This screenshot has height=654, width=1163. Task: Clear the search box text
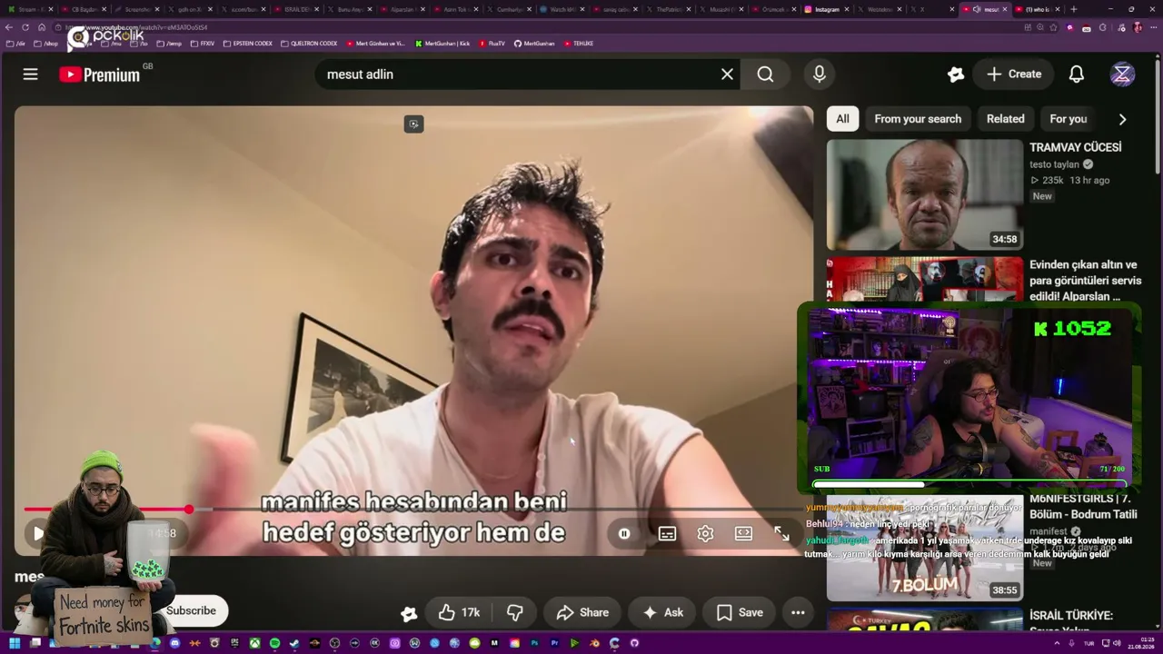click(727, 74)
